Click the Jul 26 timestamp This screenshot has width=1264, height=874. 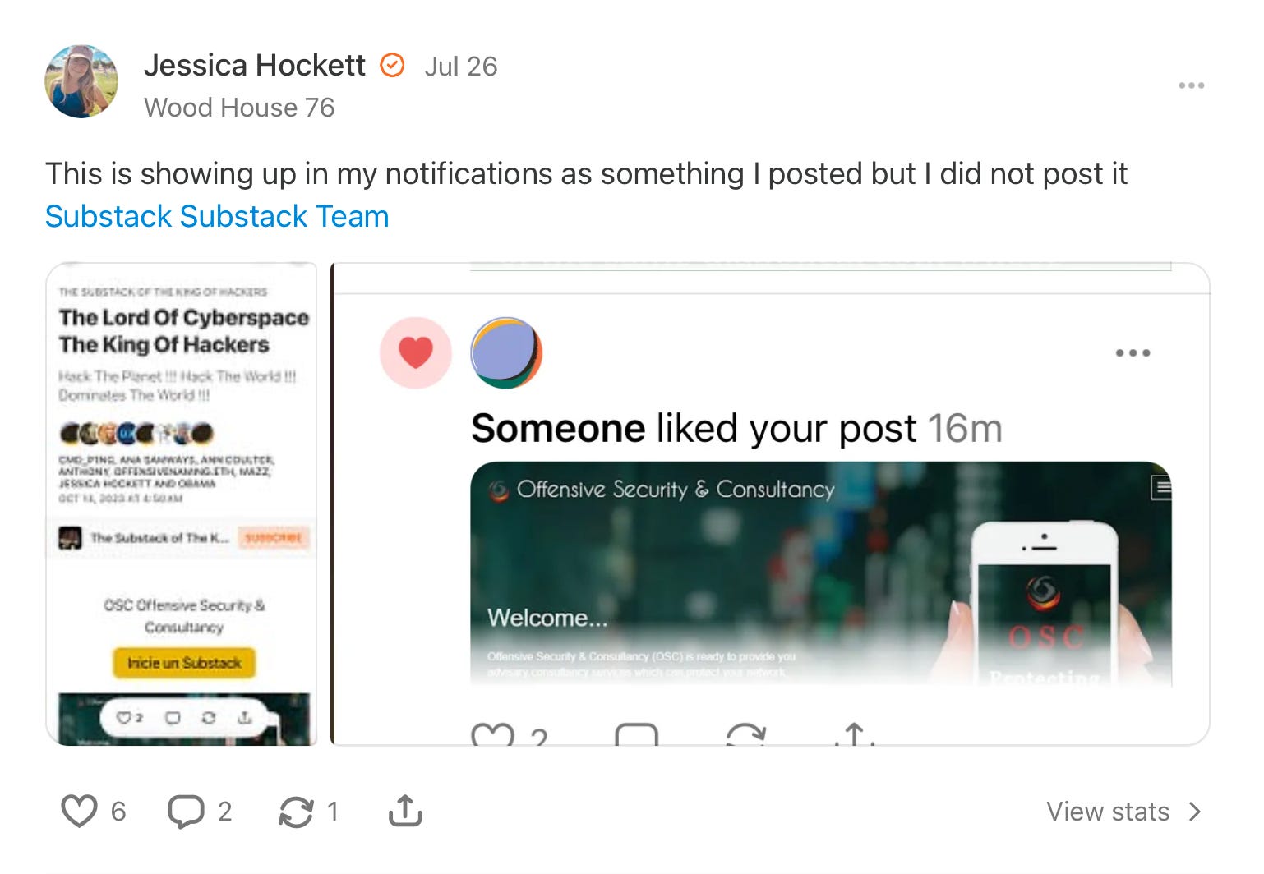coord(461,67)
